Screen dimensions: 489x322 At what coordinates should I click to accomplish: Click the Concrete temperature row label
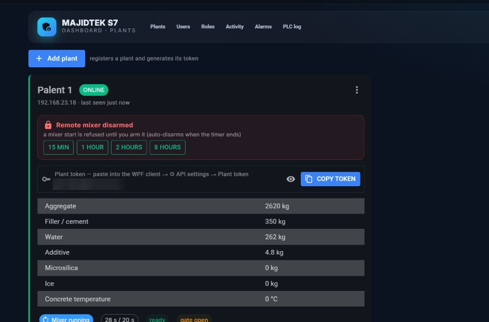click(x=78, y=299)
